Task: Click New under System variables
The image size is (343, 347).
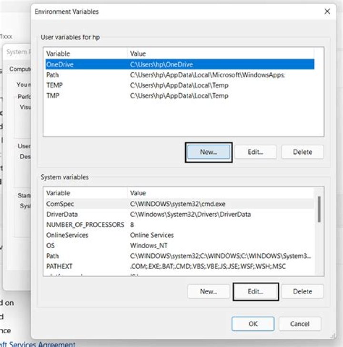Action: pos(209,291)
